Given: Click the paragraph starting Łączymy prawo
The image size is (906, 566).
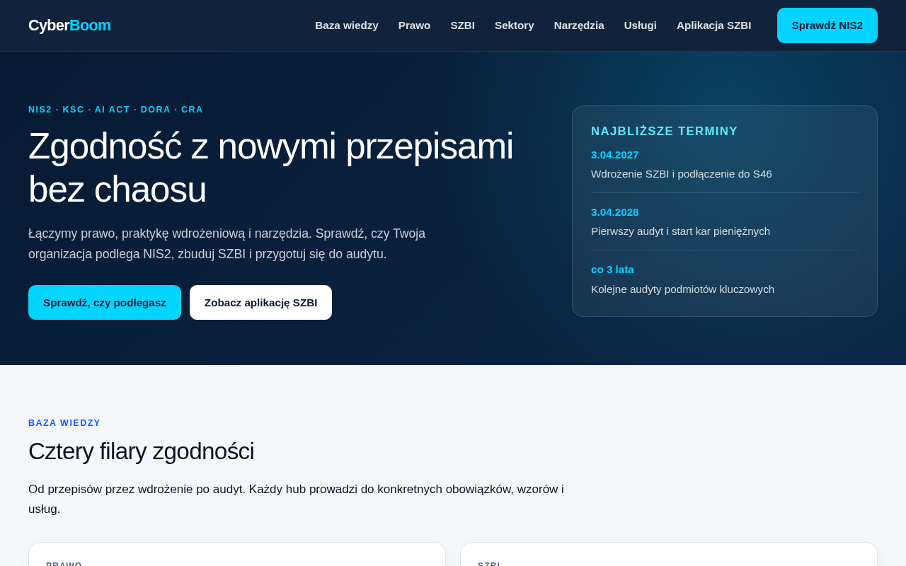Looking at the screenshot, I should (227, 243).
